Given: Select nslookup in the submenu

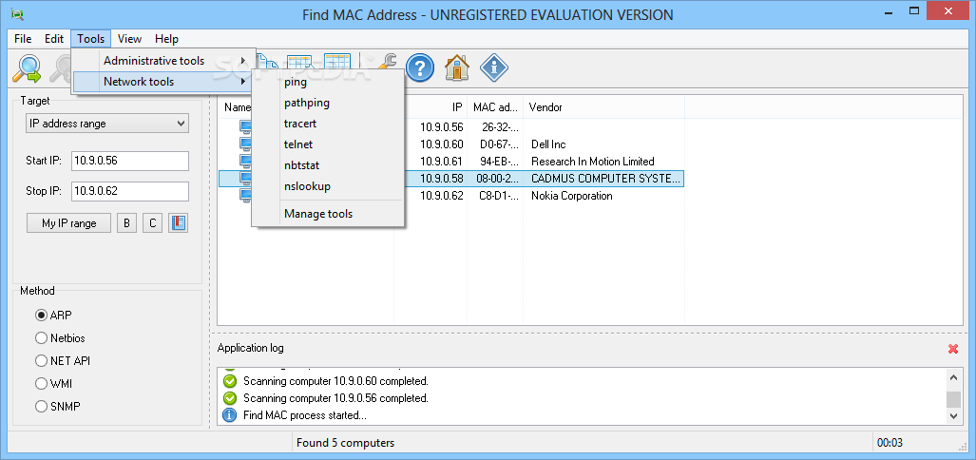Looking at the screenshot, I should 328,186.
